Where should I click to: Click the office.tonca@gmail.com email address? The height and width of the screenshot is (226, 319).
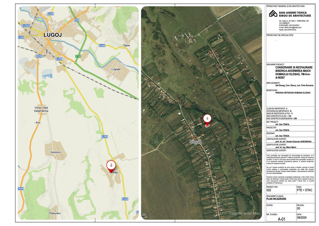point(293,28)
